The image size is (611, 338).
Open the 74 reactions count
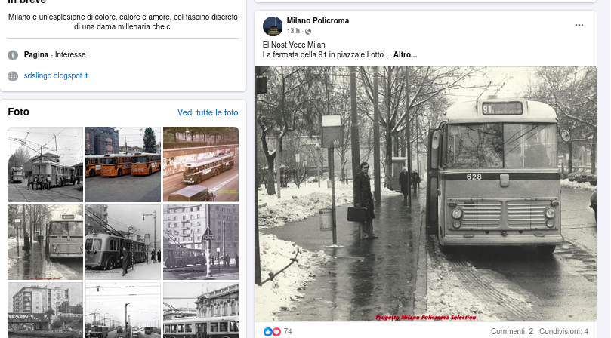coord(288,331)
